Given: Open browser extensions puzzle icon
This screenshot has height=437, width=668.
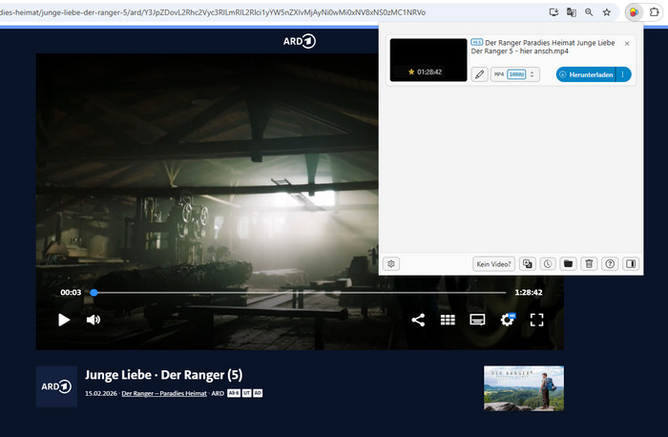Looking at the screenshot, I should [654, 12].
